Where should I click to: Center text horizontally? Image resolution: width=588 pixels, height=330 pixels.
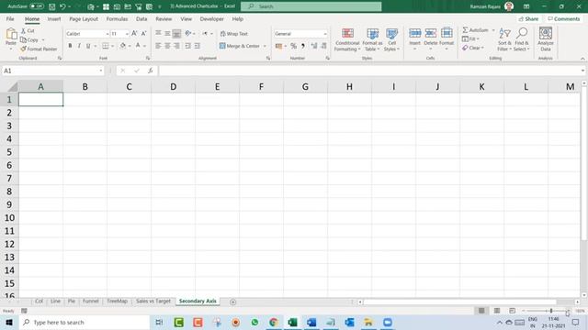(167, 46)
